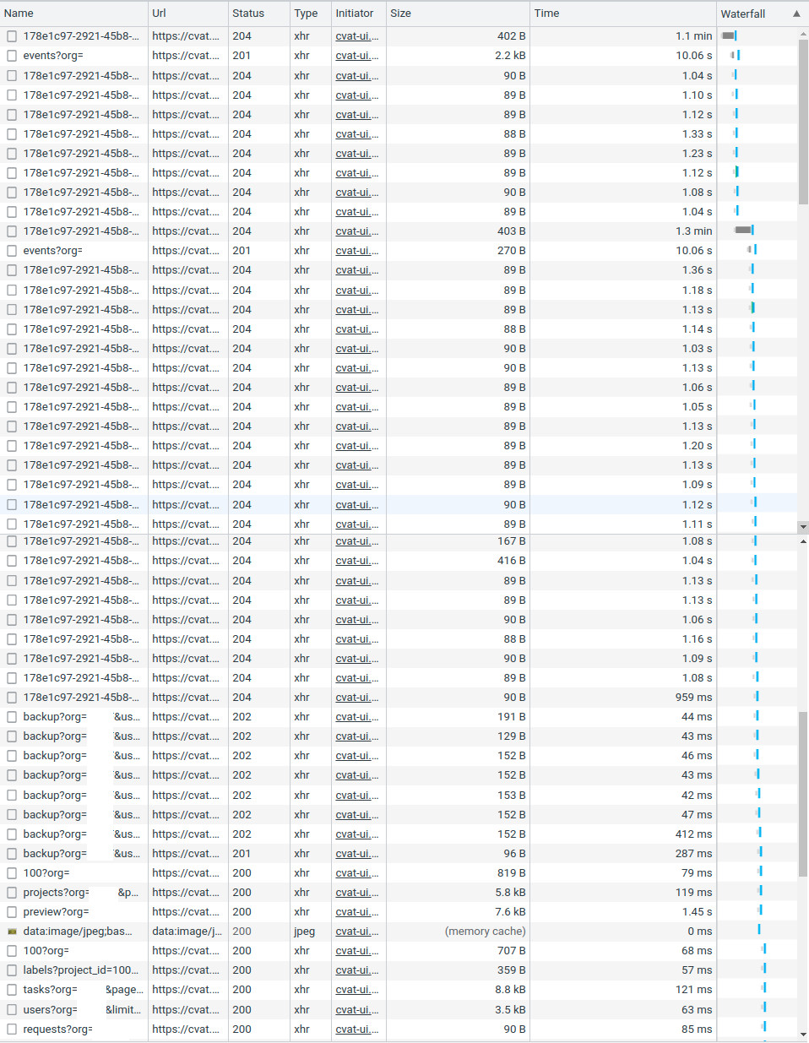
Task: Check the checkbox next to the tasks?org= request
Action: click(x=11, y=990)
